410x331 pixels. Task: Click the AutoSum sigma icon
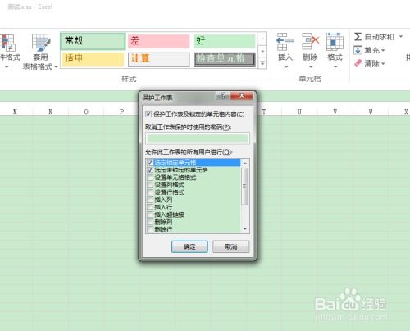[358, 37]
